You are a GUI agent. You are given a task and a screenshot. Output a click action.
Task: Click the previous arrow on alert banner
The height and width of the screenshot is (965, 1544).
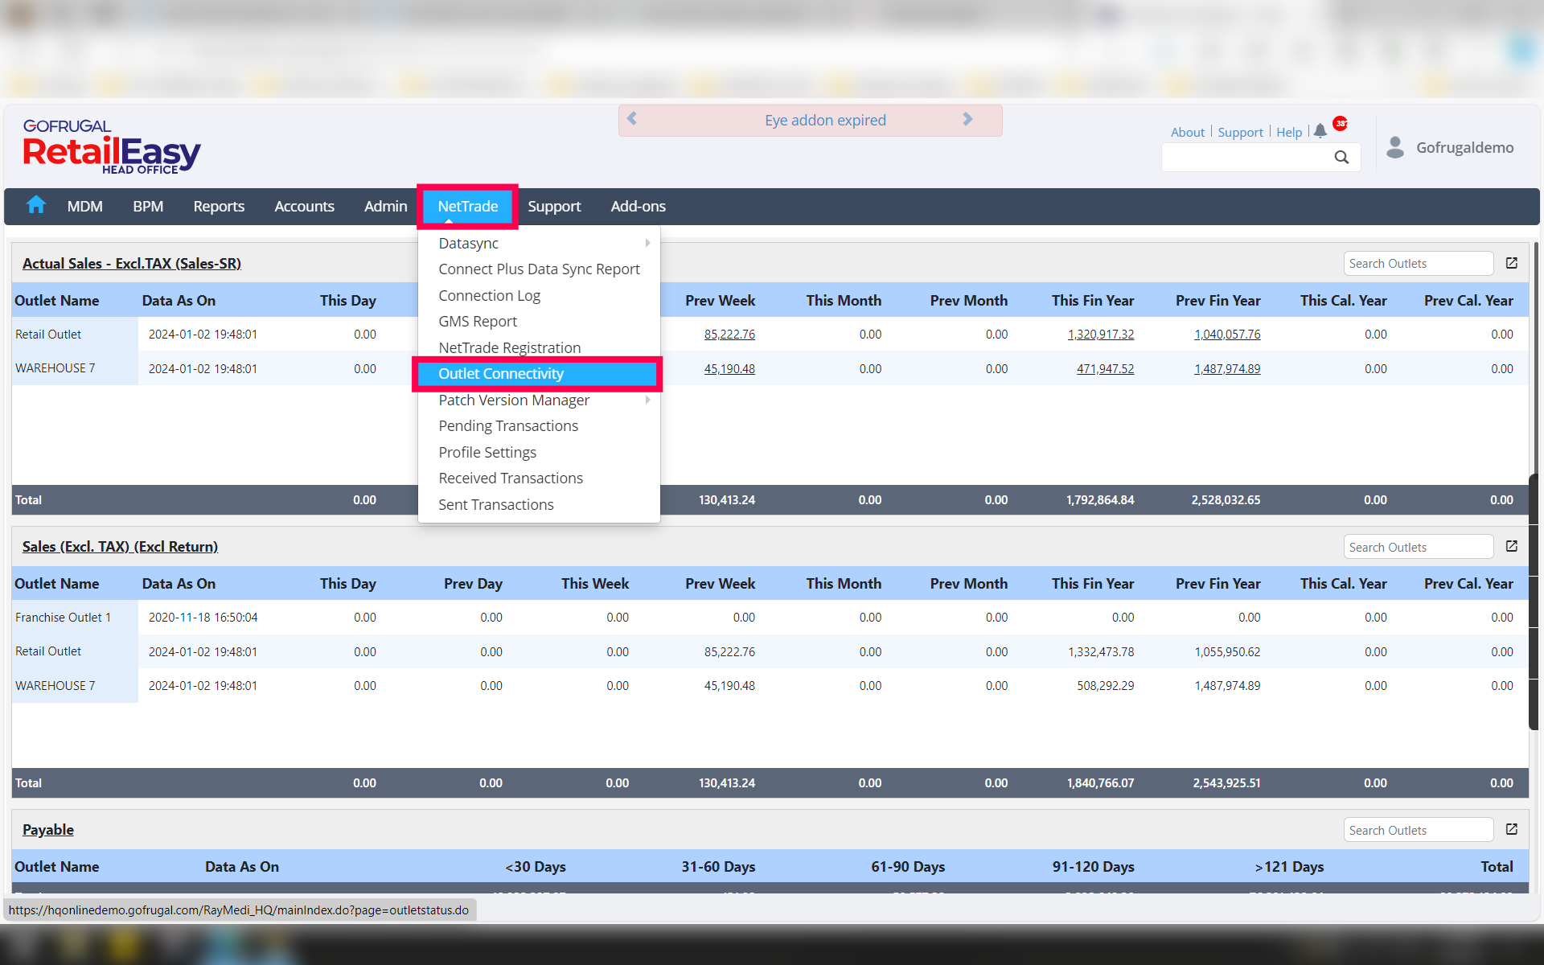click(632, 119)
